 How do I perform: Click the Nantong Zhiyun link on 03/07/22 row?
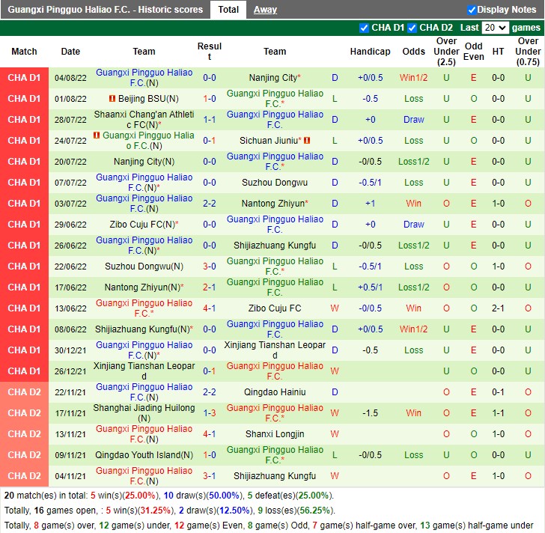[272, 204]
